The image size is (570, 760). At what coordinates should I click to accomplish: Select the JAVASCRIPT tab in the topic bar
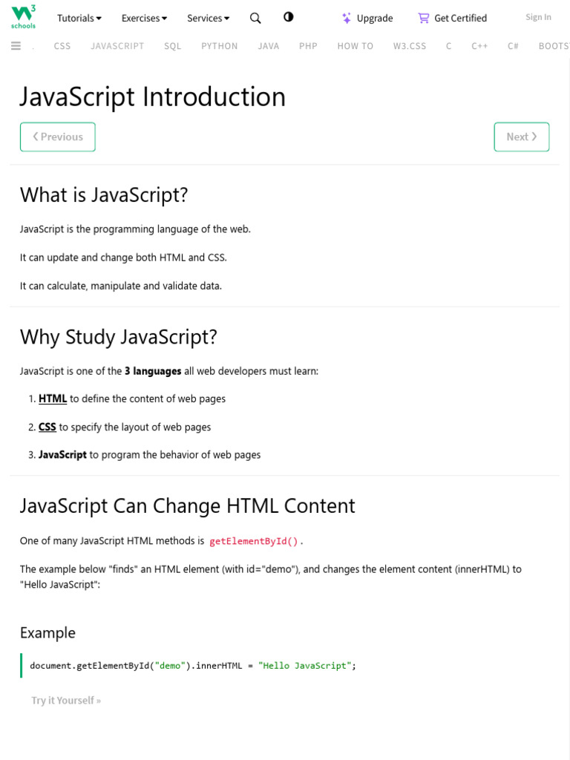coord(117,46)
